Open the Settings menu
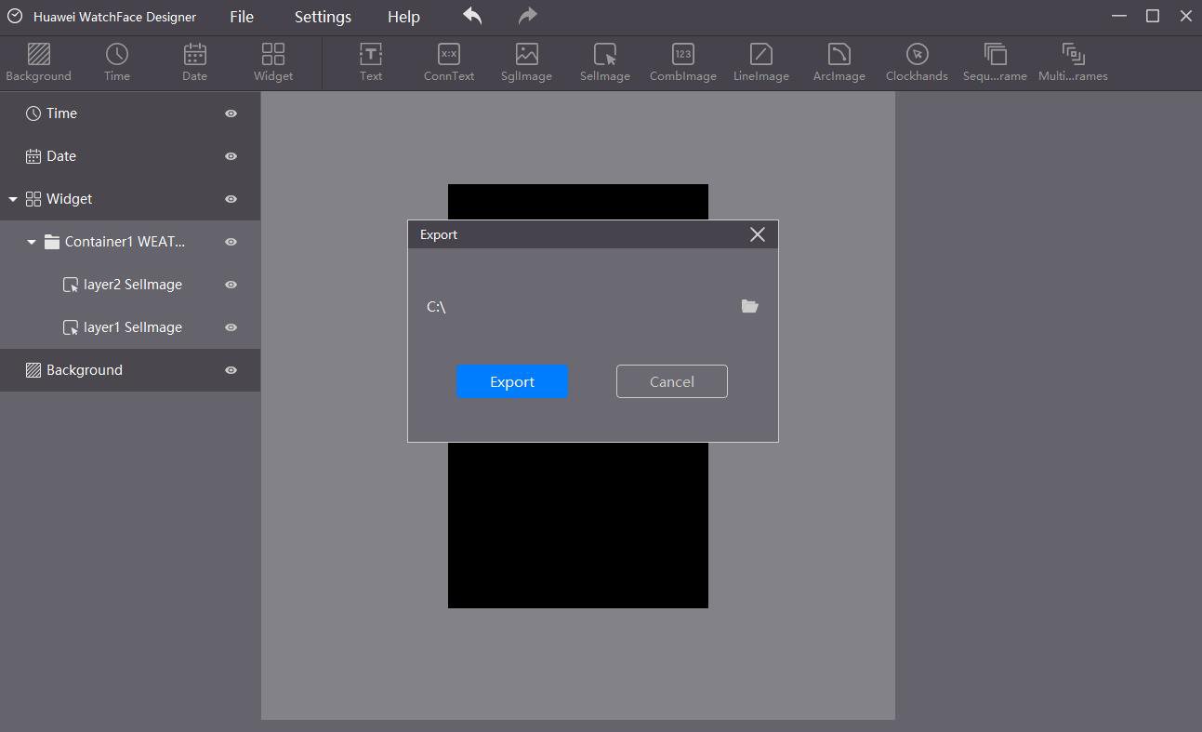The width and height of the screenshot is (1202, 732). point(323,17)
